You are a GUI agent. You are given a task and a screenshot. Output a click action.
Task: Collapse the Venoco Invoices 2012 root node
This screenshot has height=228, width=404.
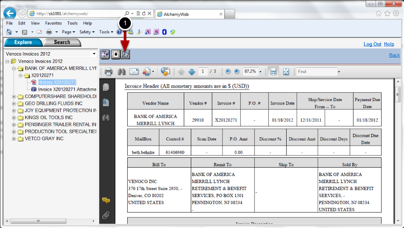7,61
